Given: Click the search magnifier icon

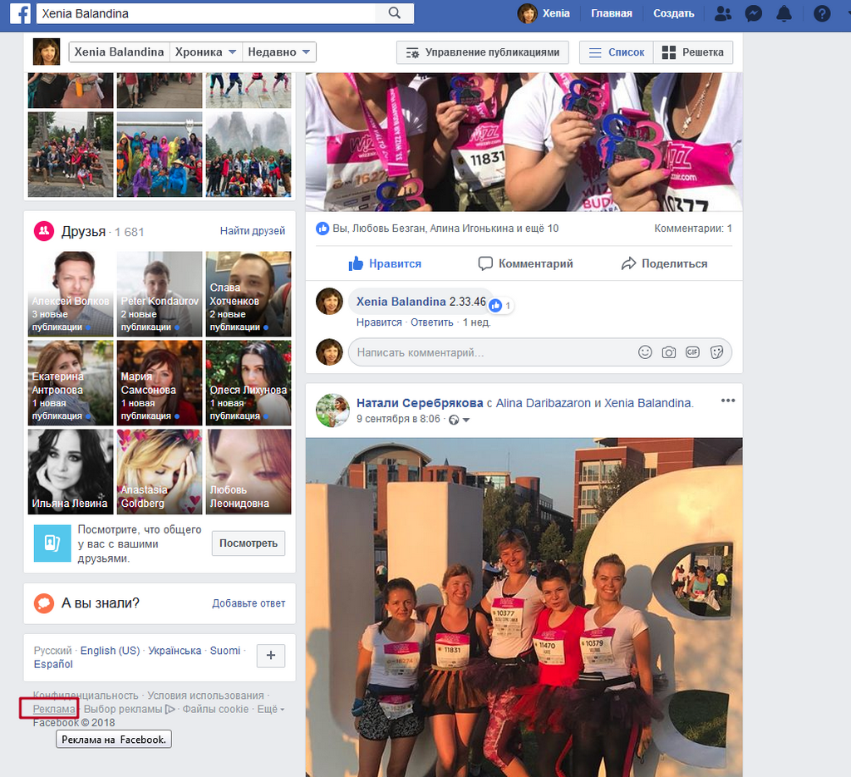Looking at the screenshot, I should point(394,13).
